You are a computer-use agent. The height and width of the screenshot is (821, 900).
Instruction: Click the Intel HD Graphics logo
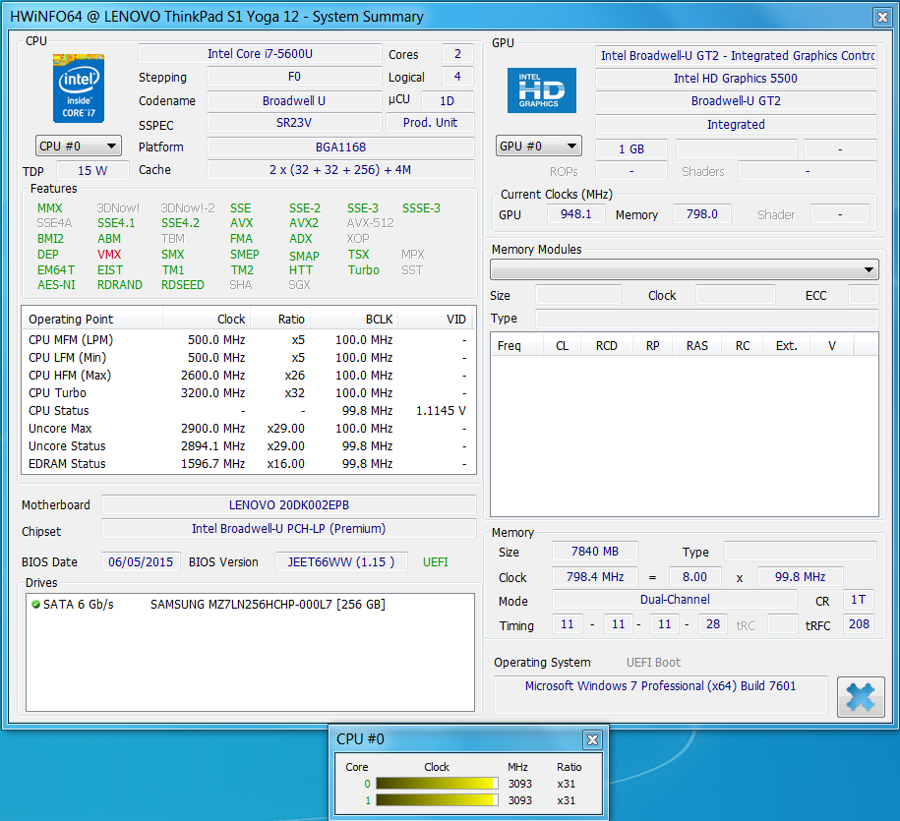click(541, 90)
